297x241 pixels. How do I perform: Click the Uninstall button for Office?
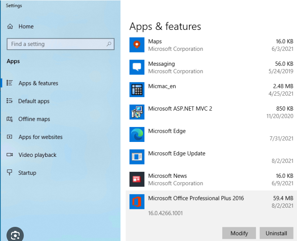[x=276, y=233]
